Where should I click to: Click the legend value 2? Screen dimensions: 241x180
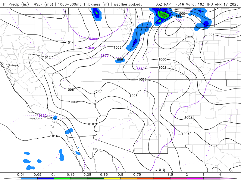(187, 175)
